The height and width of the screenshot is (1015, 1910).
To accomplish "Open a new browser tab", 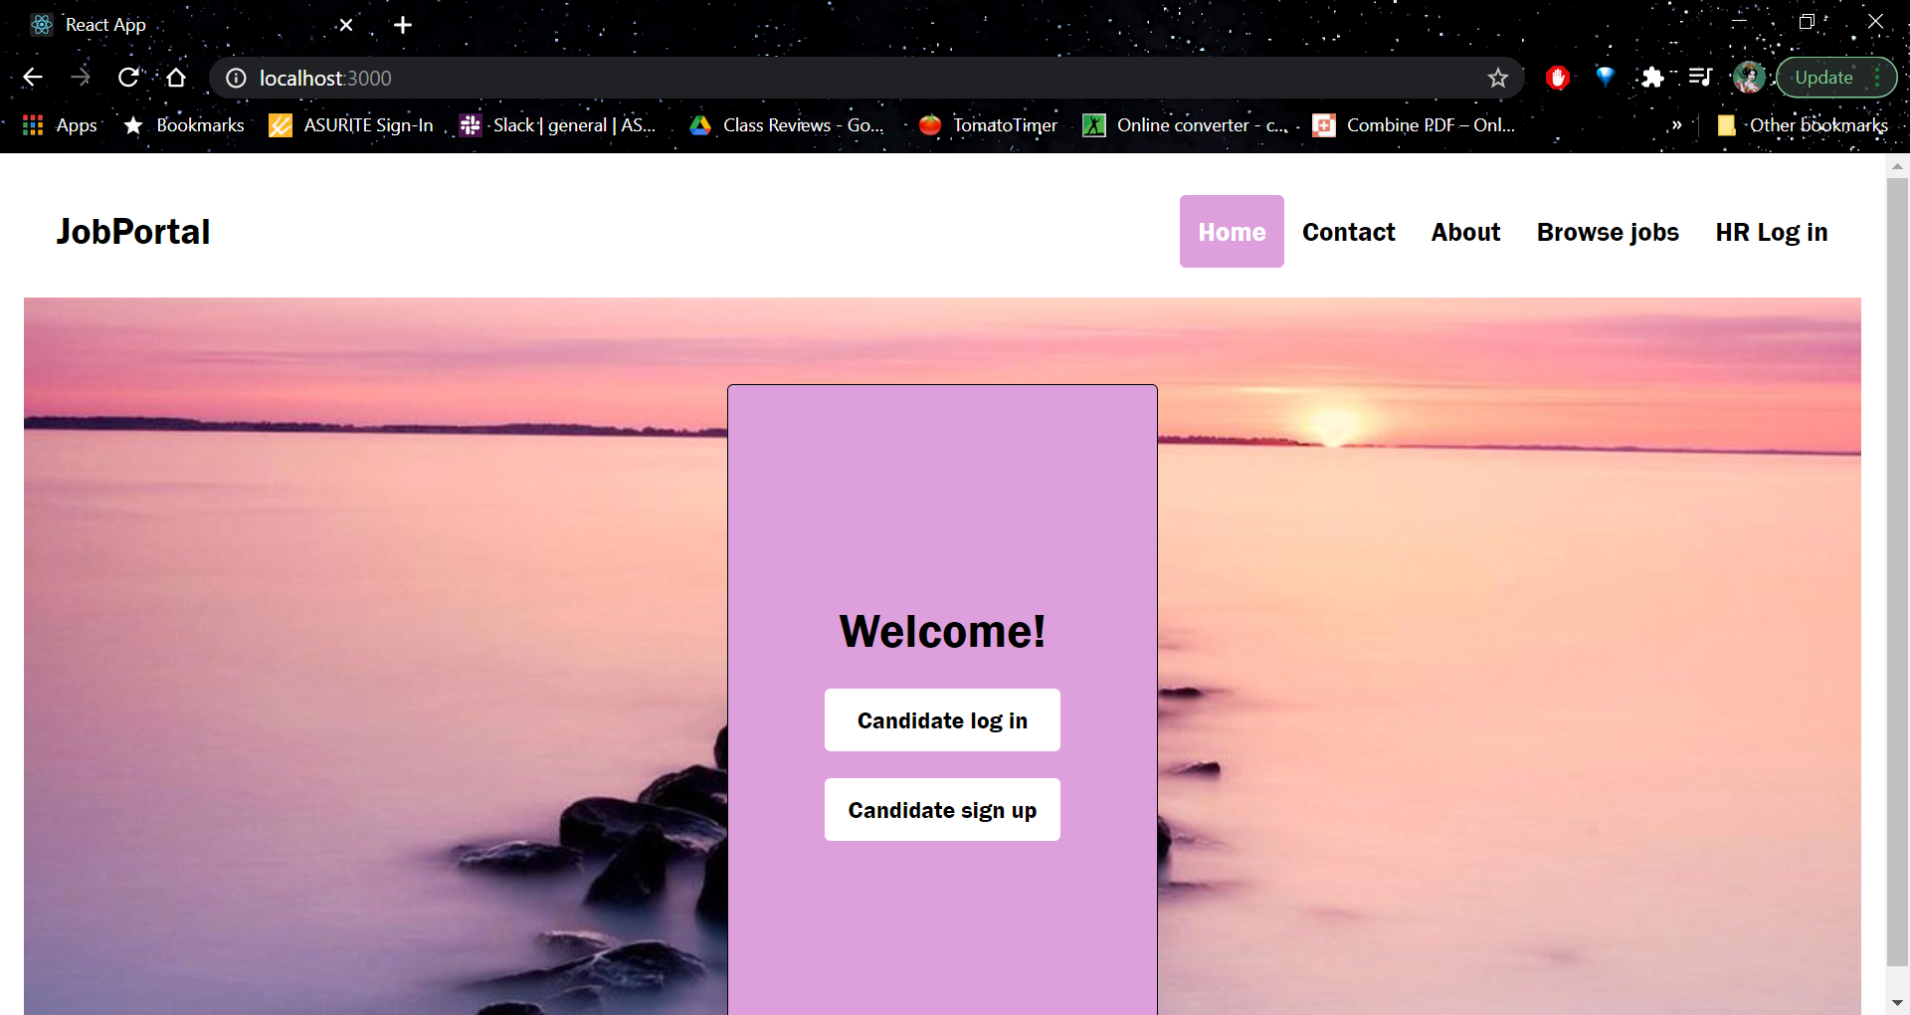I will (403, 25).
